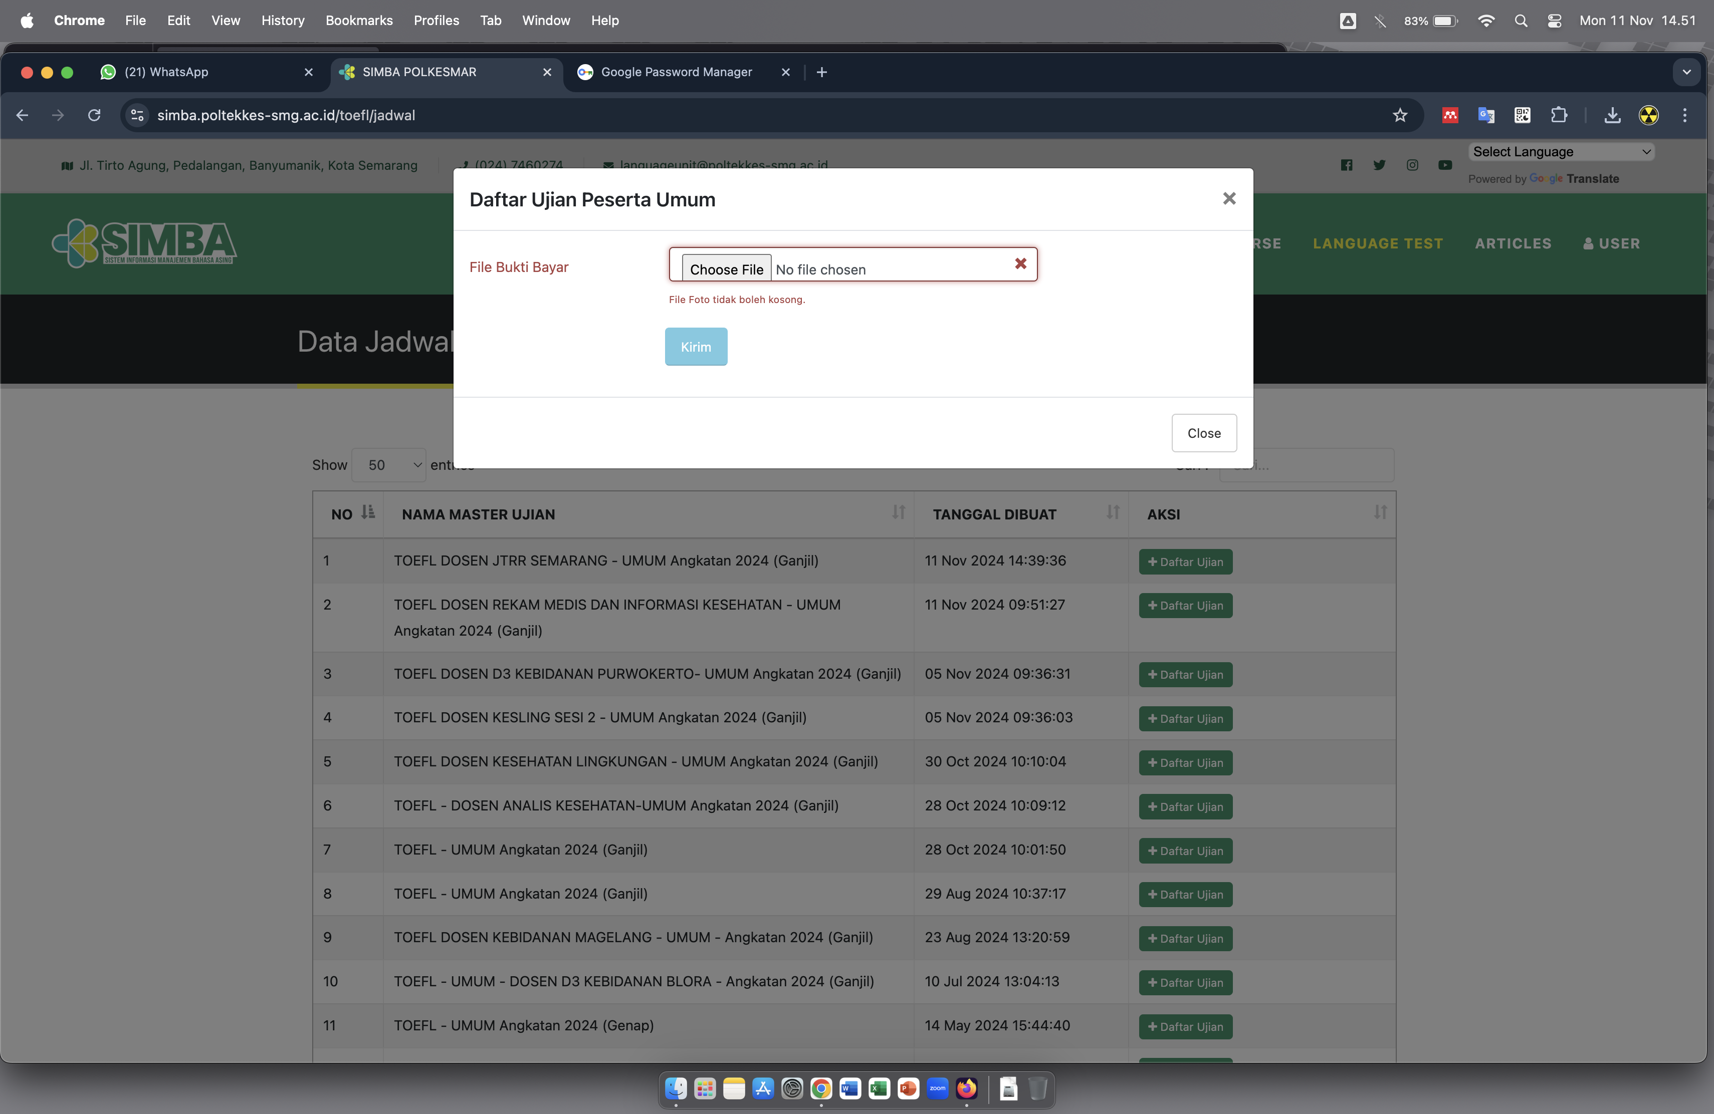Open the Extensions puzzle menu
The image size is (1714, 1114).
(1559, 115)
